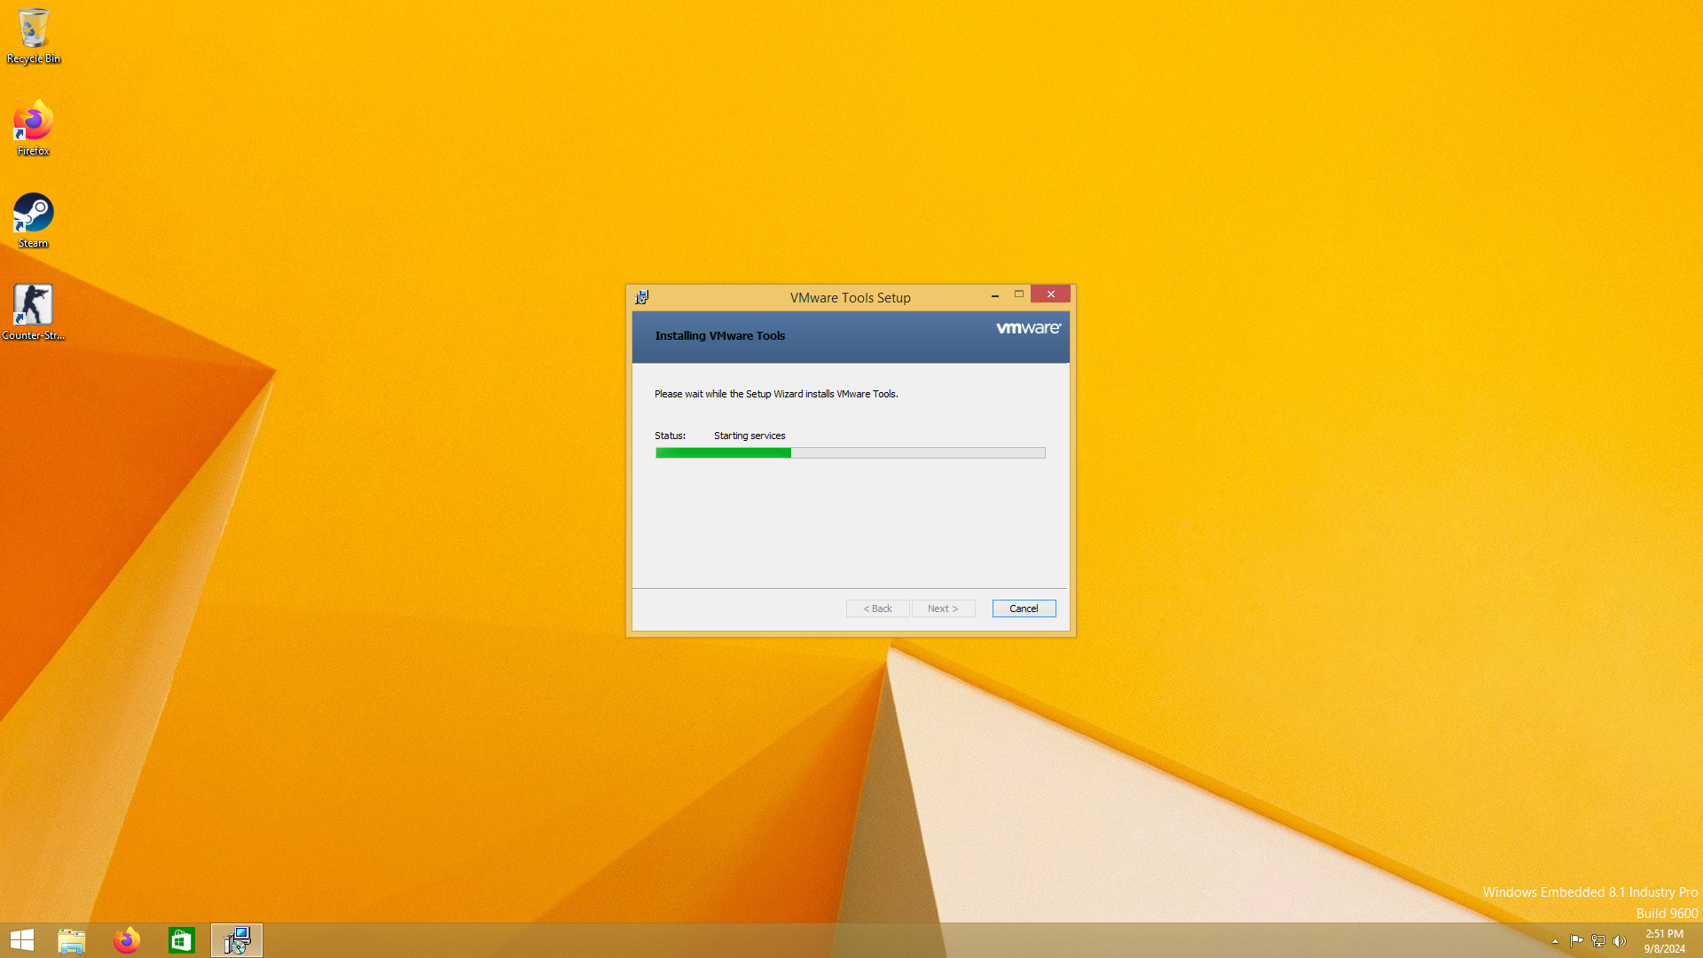Viewport: 1703px width, 958px height.
Task: Click the taskbar clock and date
Action: point(1664,941)
